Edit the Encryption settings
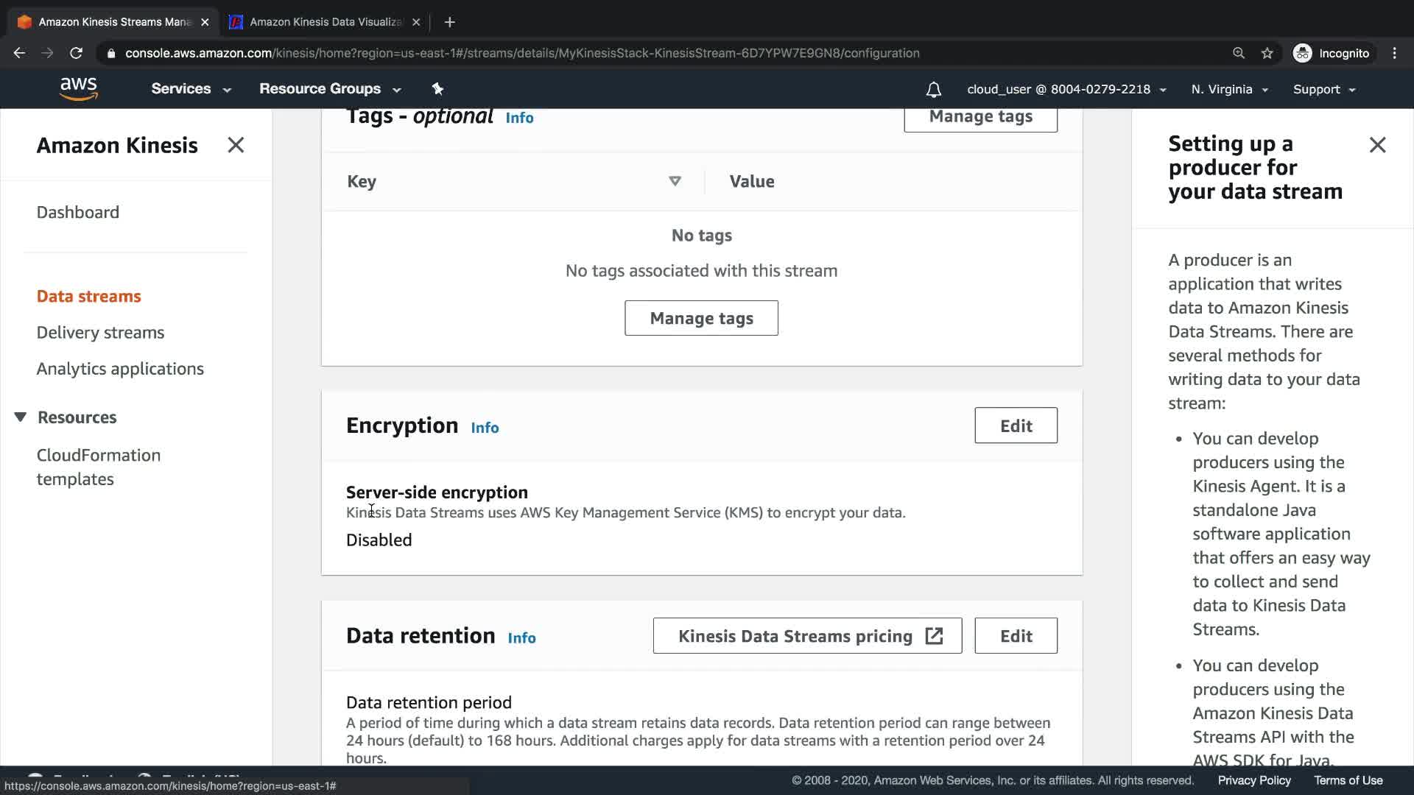This screenshot has height=795, width=1414. [1016, 425]
